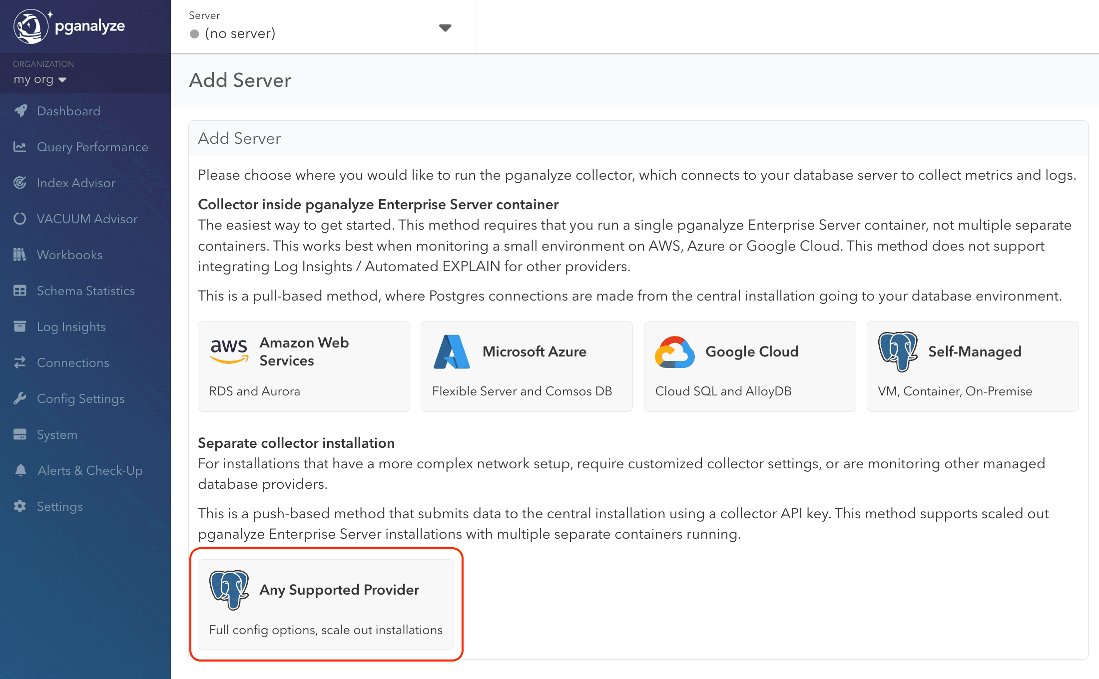This screenshot has width=1099, height=679.
Task: Click the Schema Statistics table icon
Action: 20,291
